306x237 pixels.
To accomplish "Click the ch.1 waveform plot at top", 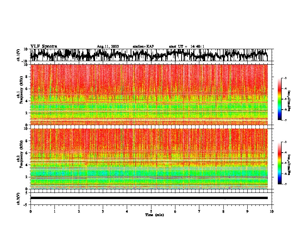I will click(x=149, y=55).
